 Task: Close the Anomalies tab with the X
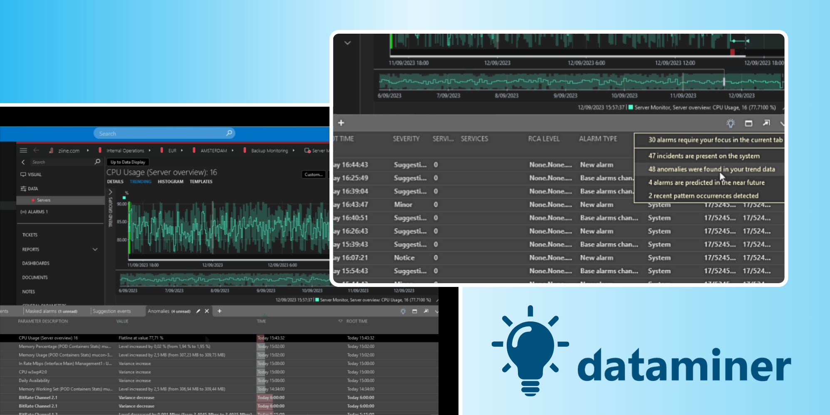[207, 311]
